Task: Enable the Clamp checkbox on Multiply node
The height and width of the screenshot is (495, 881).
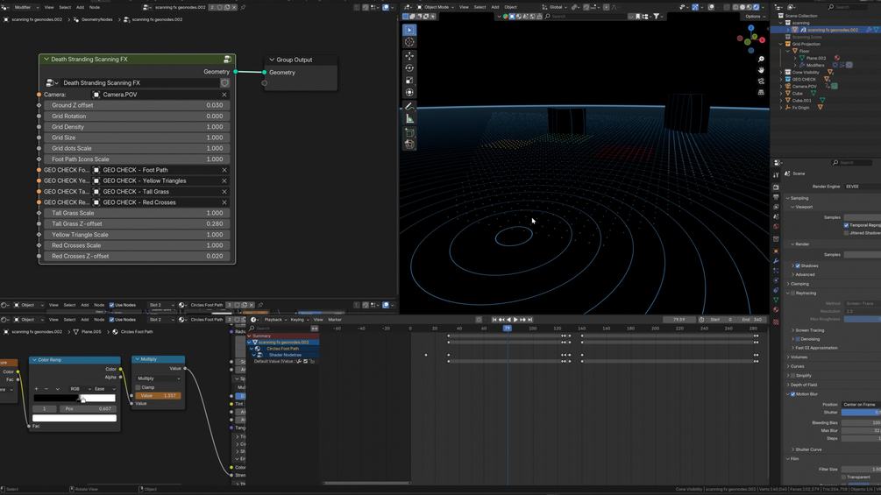Action: point(139,387)
